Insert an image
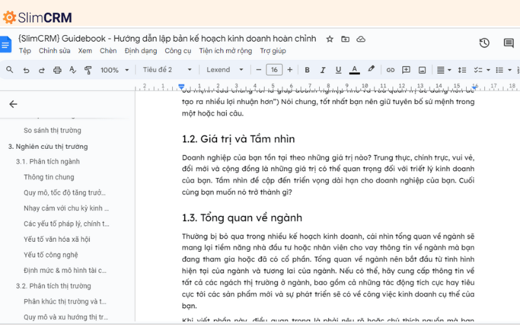The image size is (520, 325). [422, 70]
